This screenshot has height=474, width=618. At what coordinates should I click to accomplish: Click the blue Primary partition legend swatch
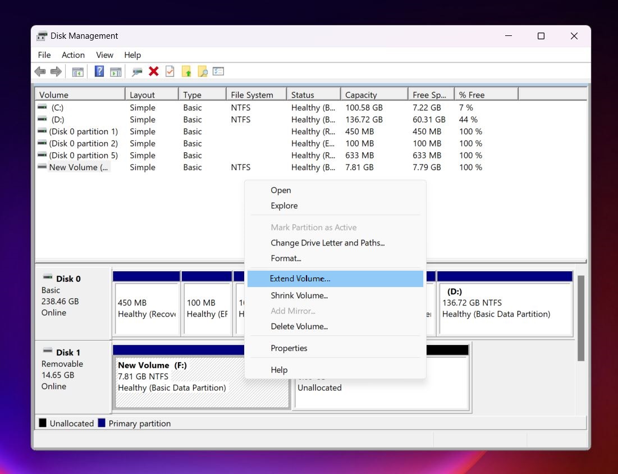coord(102,423)
